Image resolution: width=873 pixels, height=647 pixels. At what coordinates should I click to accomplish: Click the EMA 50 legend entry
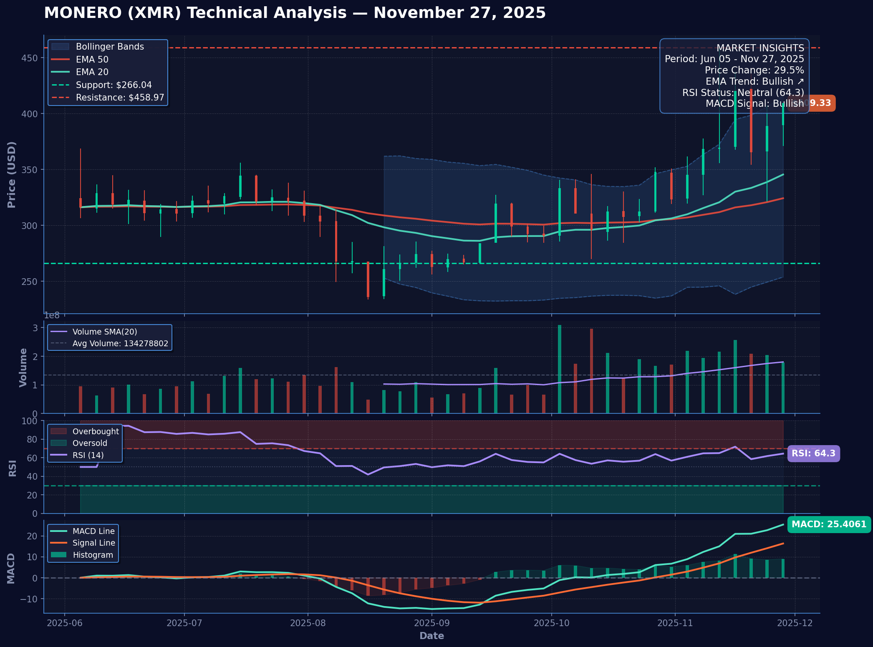(x=92, y=60)
